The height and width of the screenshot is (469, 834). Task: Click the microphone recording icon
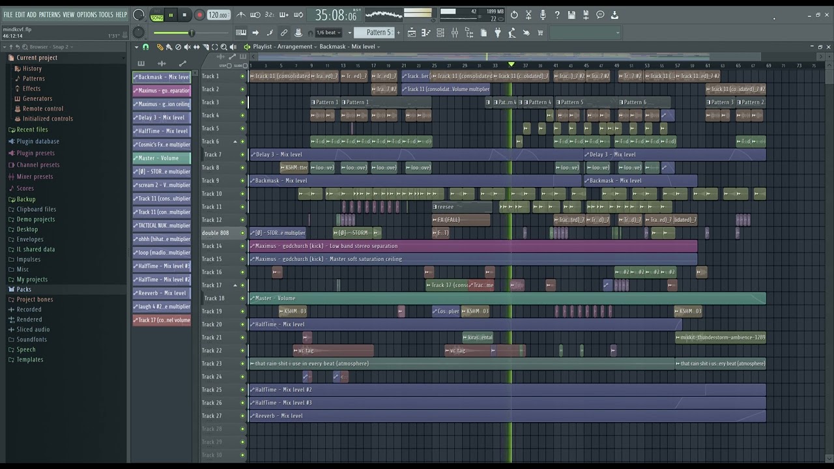[x=543, y=15]
